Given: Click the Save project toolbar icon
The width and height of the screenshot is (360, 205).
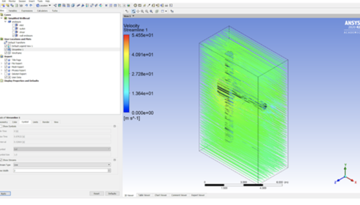Looking at the screenshot, I should click(12, 5).
